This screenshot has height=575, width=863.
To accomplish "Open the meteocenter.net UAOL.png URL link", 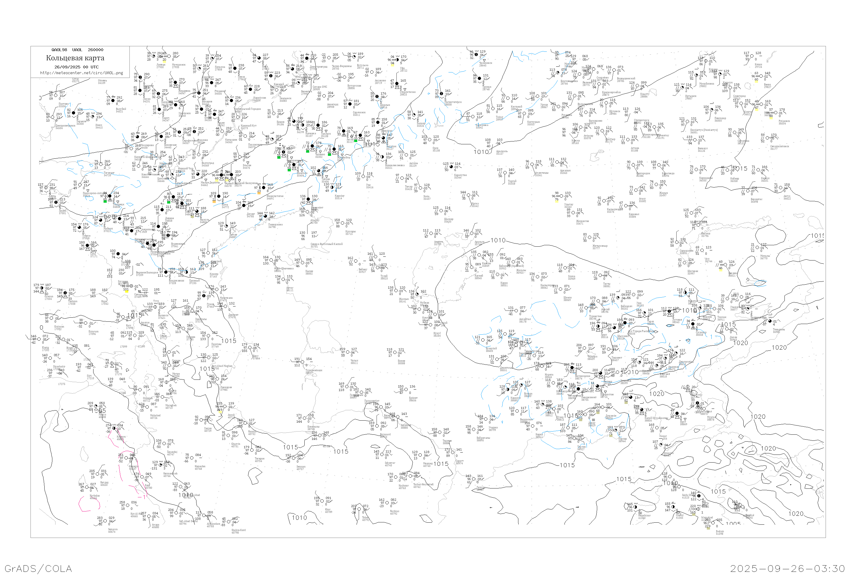I will [81, 73].
